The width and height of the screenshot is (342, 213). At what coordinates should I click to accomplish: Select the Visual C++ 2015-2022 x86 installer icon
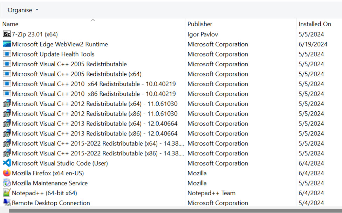(7, 153)
